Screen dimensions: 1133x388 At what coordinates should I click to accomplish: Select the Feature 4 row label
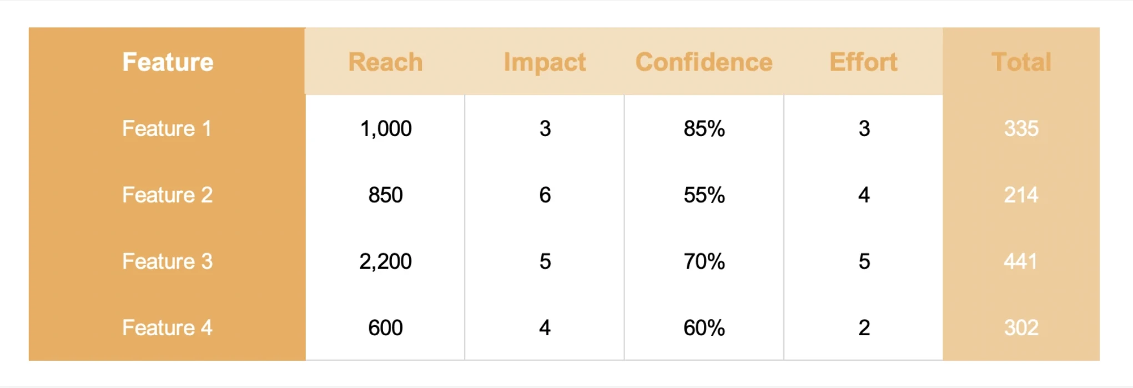pos(167,327)
